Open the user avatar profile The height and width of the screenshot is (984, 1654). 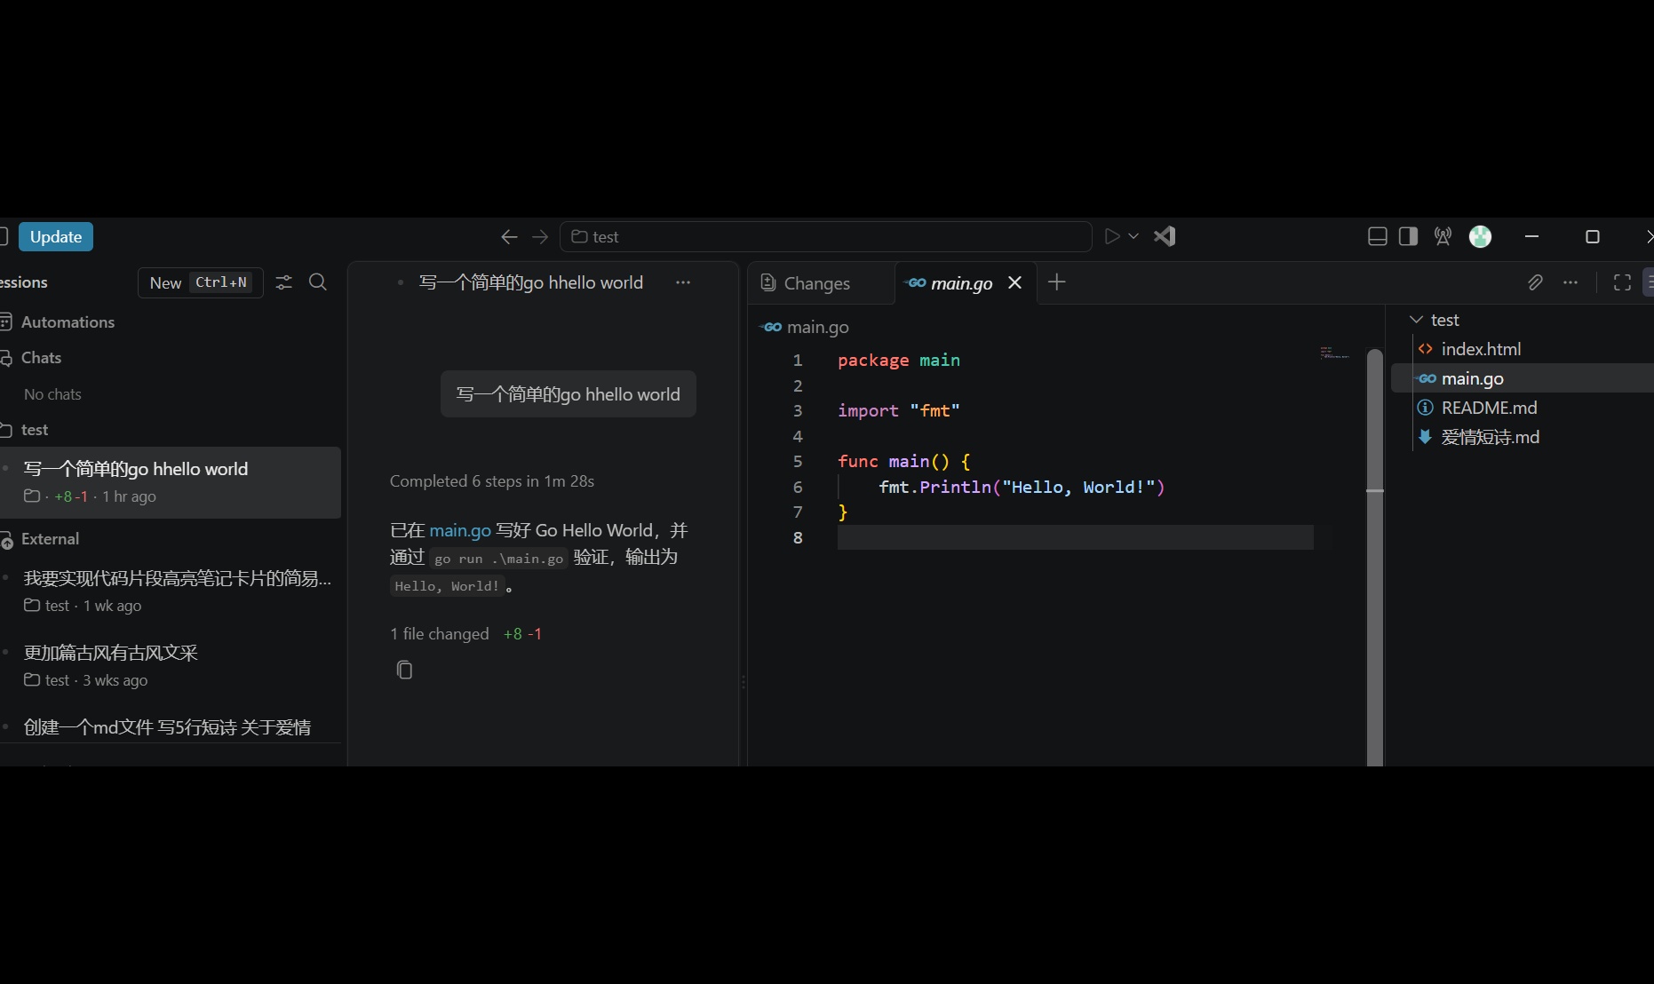click(1481, 236)
